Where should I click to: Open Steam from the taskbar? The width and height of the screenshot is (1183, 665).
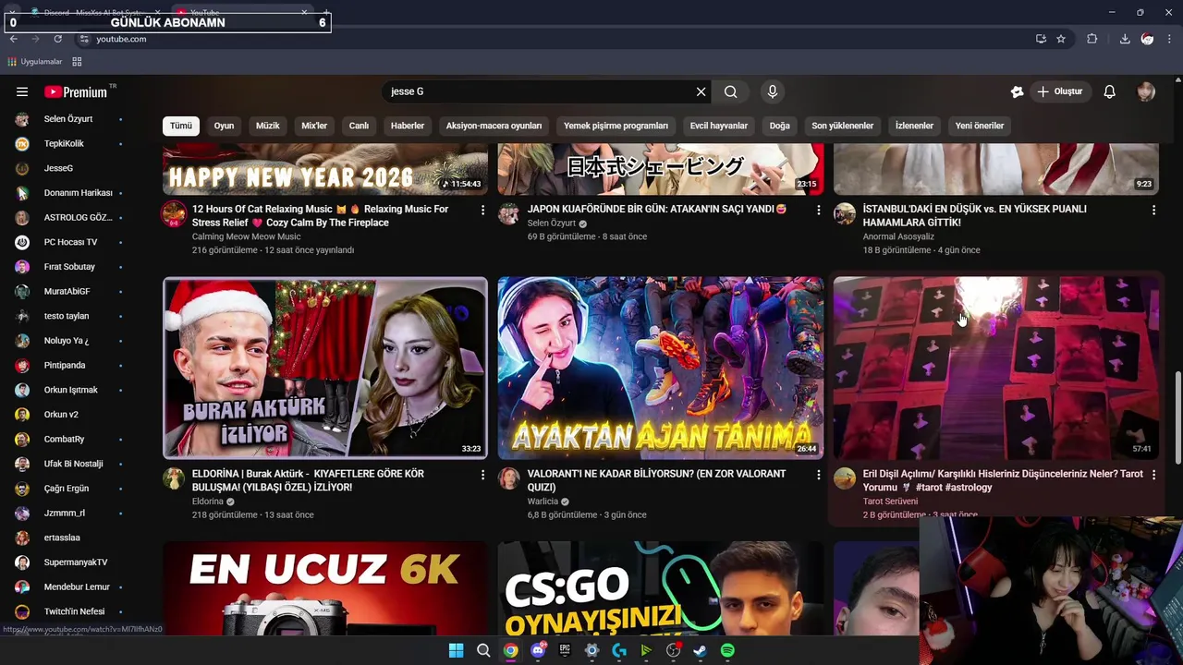click(x=701, y=650)
